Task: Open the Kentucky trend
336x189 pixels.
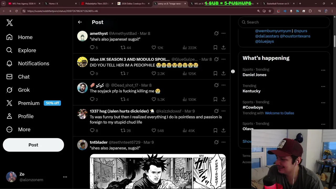Action: (x=251, y=91)
